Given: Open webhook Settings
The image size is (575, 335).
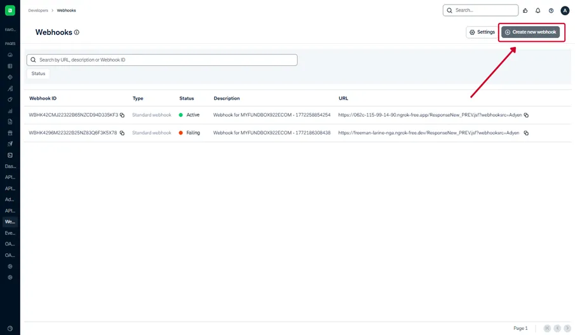Looking at the screenshot, I should coord(482,32).
